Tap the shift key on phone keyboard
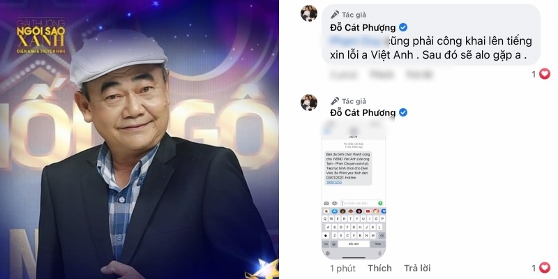The height and width of the screenshot is (279, 558). (326, 236)
